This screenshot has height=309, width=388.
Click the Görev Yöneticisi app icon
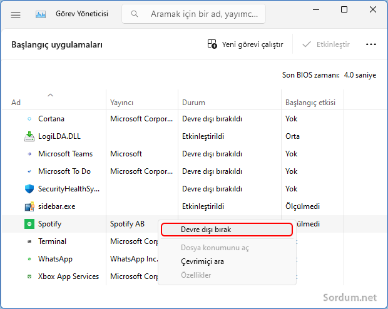click(41, 14)
